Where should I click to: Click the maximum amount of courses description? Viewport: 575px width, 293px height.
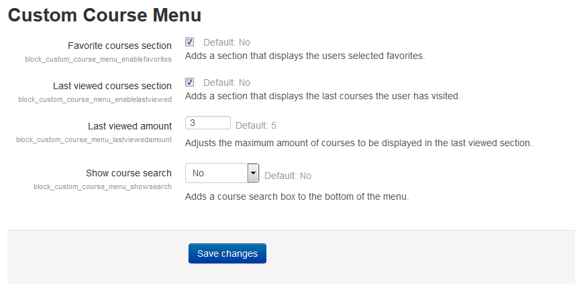click(358, 143)
